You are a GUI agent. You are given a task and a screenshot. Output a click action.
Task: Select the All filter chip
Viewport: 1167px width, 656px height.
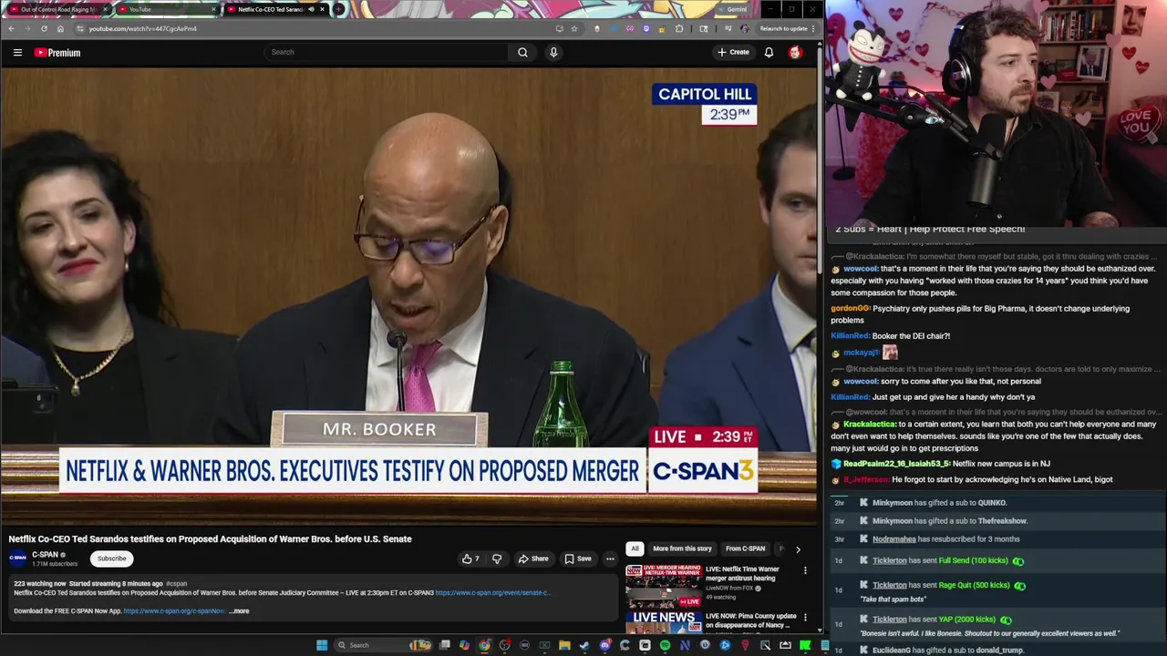[635, 548]
